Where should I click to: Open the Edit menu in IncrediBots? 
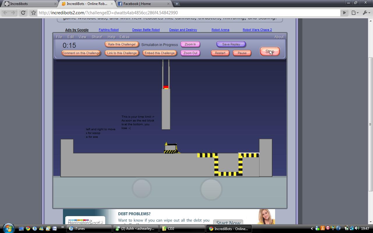click(x=71, y=37)
